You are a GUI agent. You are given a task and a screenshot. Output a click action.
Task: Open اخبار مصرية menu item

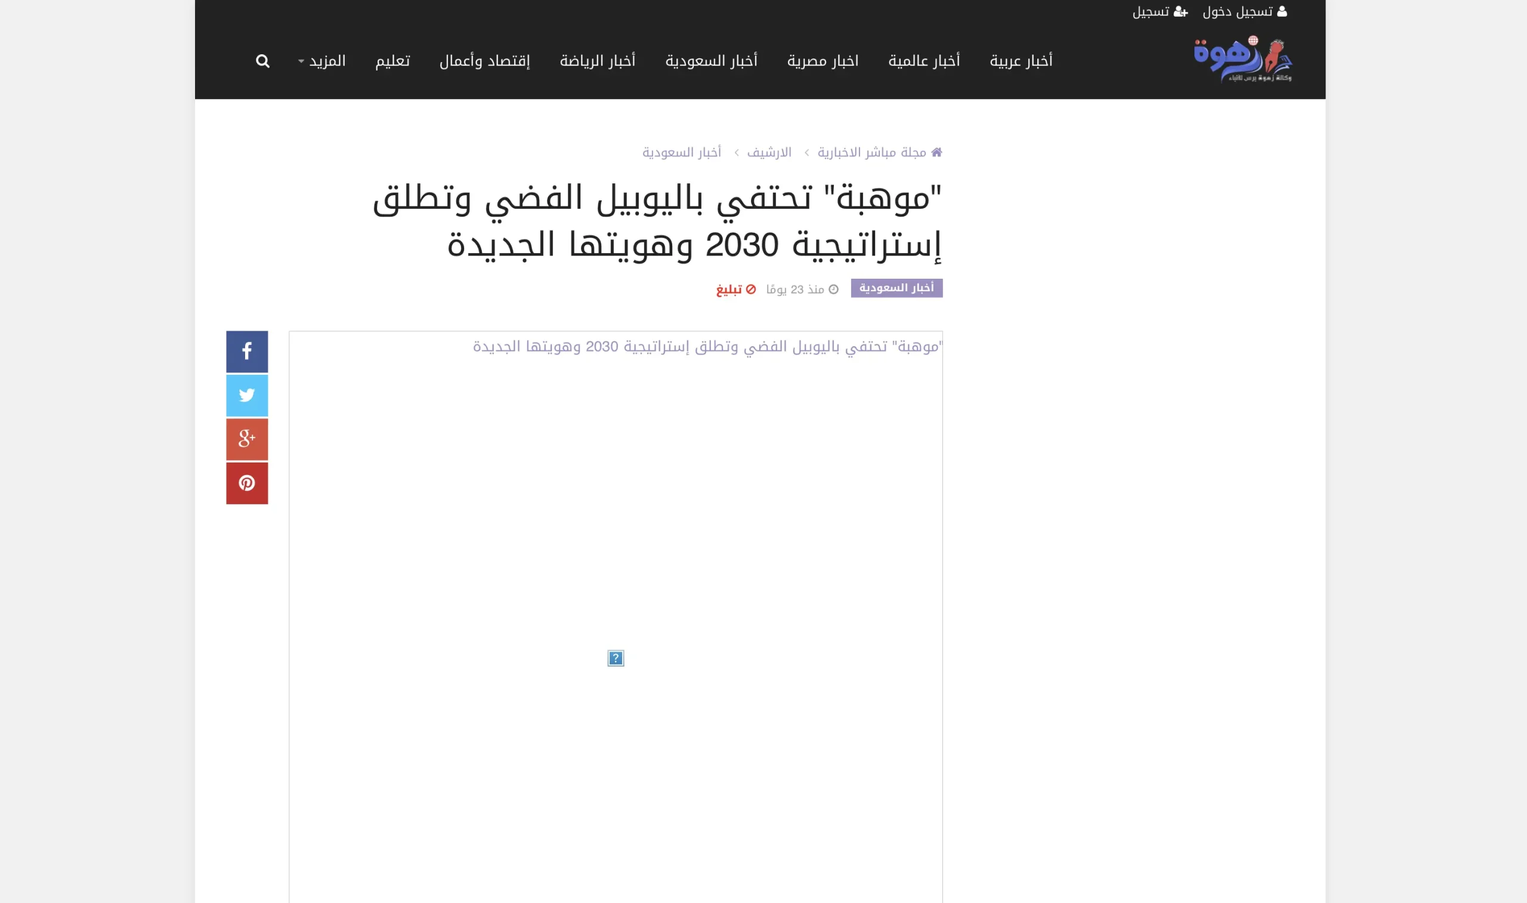(823, 61)
